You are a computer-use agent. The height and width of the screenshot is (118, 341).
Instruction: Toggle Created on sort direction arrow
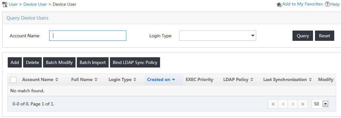coord(173,80)
